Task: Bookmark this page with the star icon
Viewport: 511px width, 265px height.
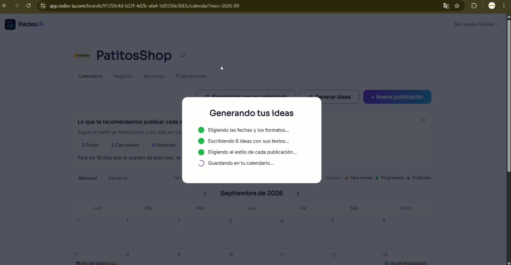Action: [x=457, y=6]
